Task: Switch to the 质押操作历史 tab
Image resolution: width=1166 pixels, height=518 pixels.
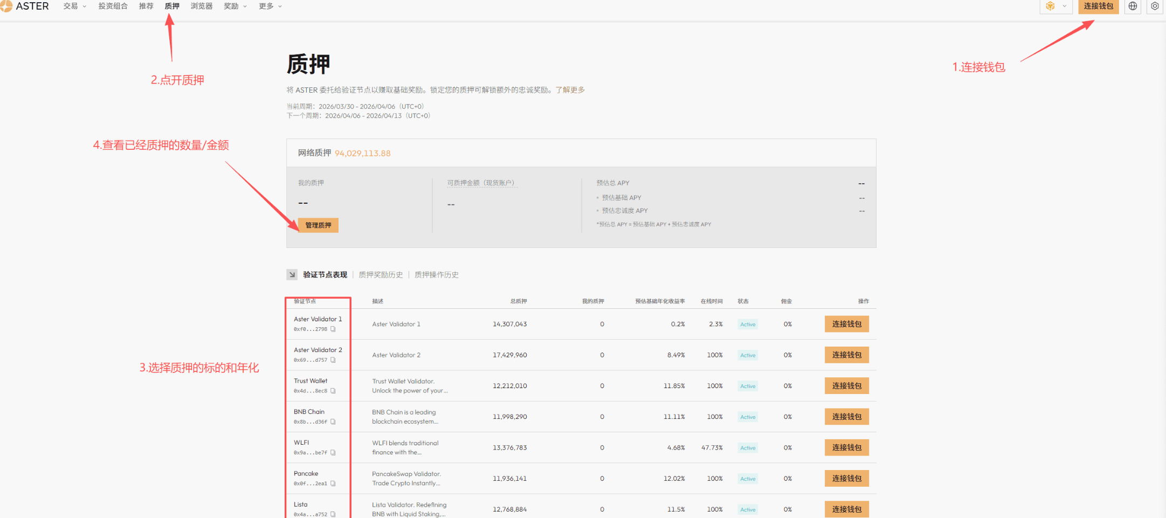Action: click(436, 275)
